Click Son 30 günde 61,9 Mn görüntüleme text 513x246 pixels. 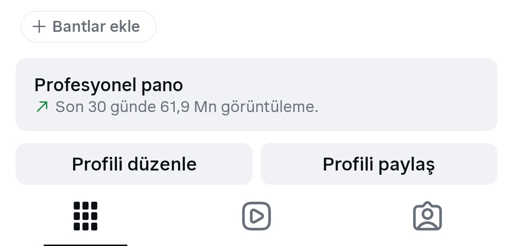coord(187,107)
